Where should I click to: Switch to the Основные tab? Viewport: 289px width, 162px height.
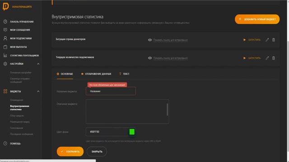[x=65, y=74]
